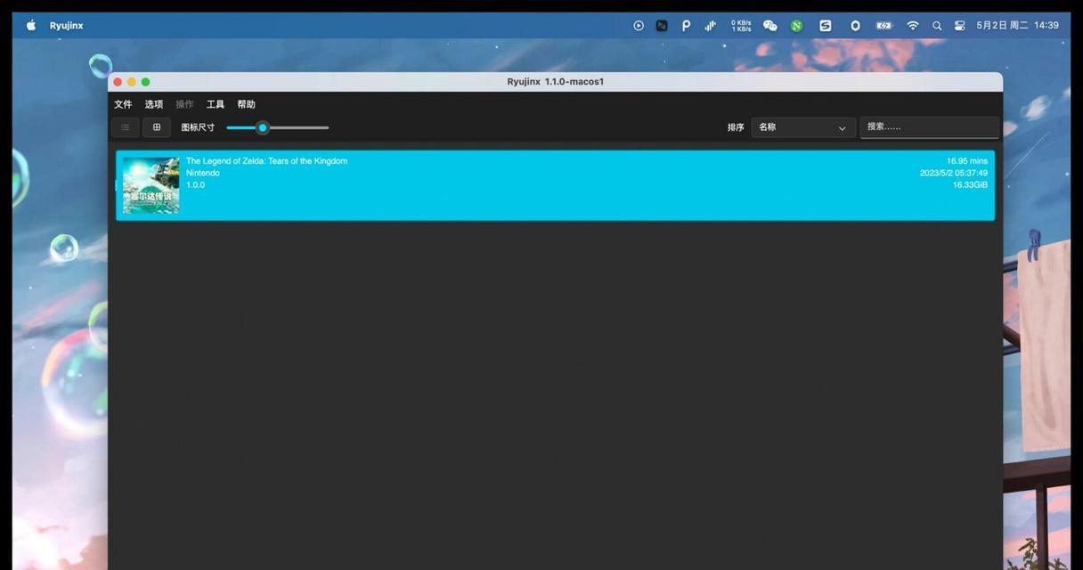Switch to grid view layout
Viewport: 1083px width, 570px height.
[157, 127]
